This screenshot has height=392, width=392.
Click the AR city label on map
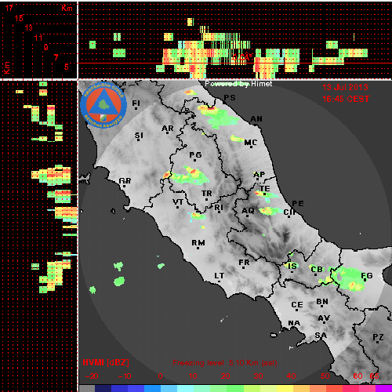168,129
